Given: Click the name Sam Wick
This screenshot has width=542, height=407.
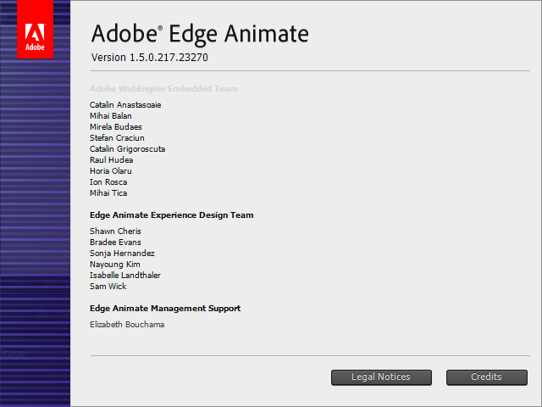Looking at the screenshot, I should tap(108, 287).
